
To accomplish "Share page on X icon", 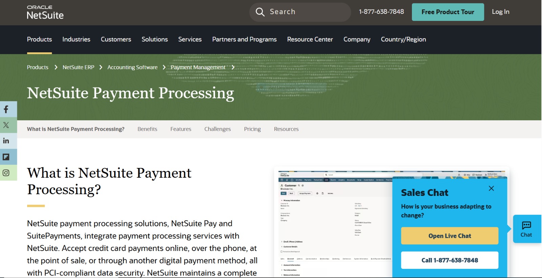I will tap(6, 125).
